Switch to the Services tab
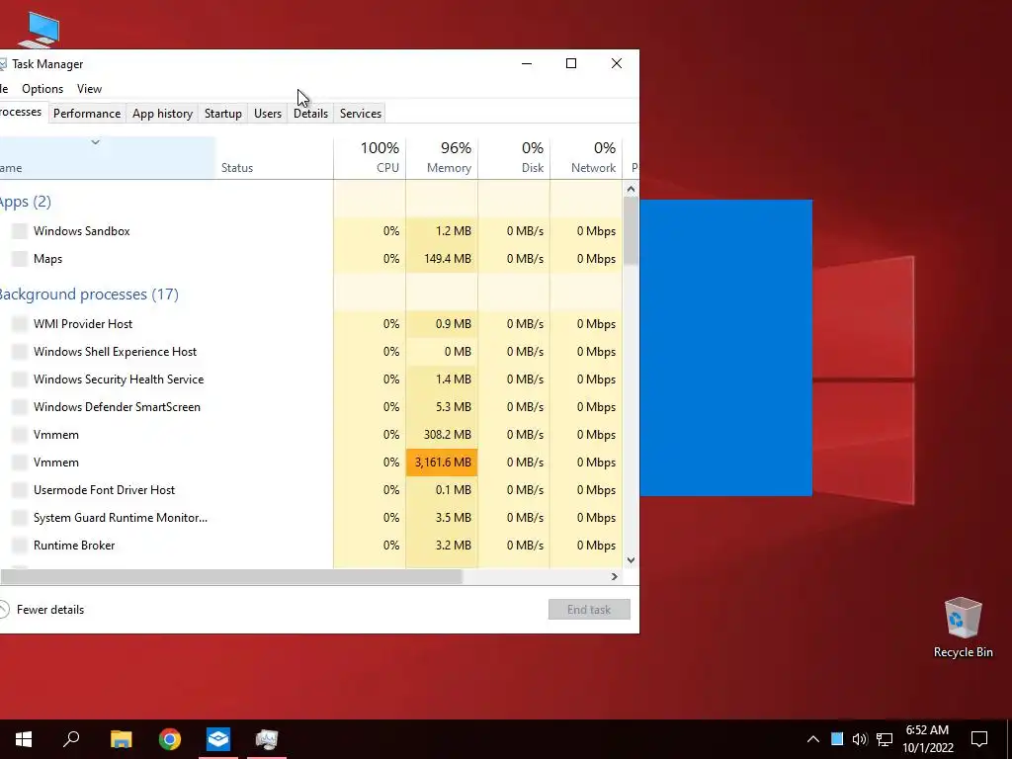The height and width of the screenshot is (759, 1012). tap(360, 114)
